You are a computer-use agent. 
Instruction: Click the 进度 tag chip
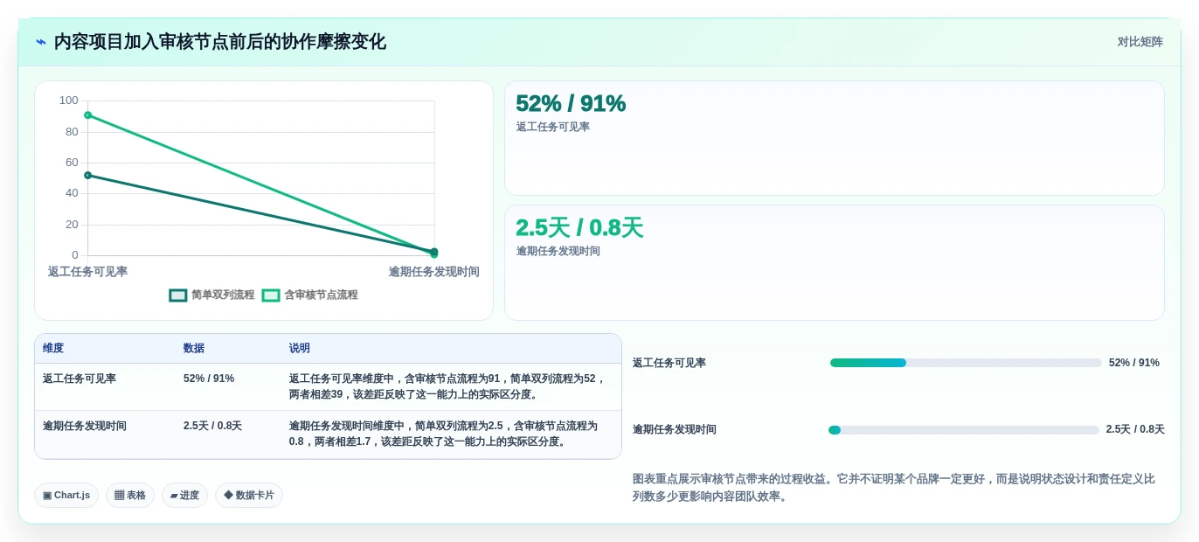184,496
